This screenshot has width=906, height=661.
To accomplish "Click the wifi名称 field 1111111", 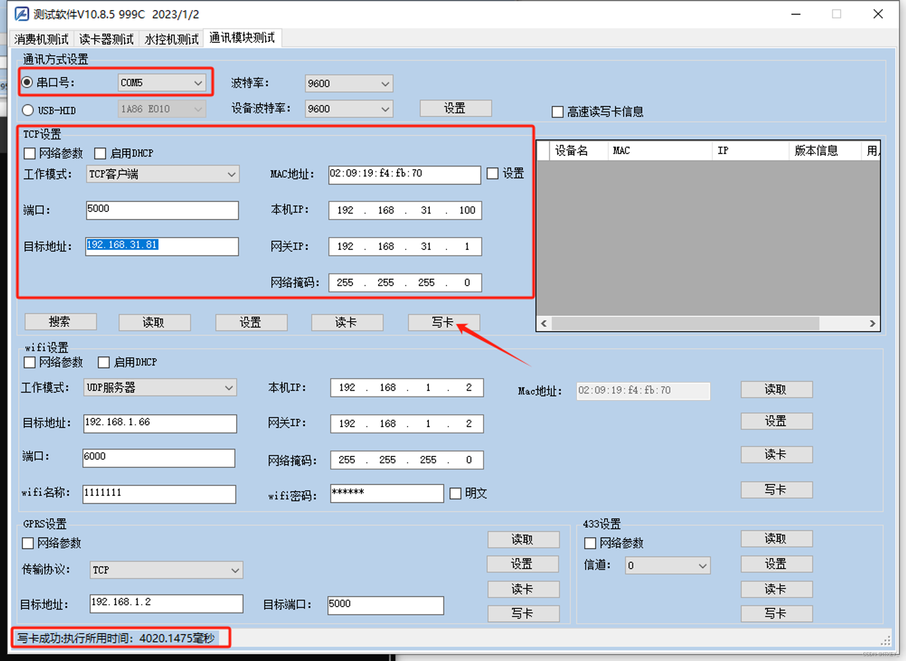I will click(159, 494).
